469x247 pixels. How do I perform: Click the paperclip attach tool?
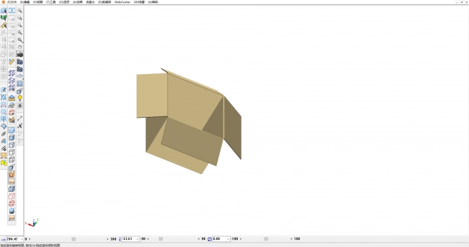(x=4, y=134)
